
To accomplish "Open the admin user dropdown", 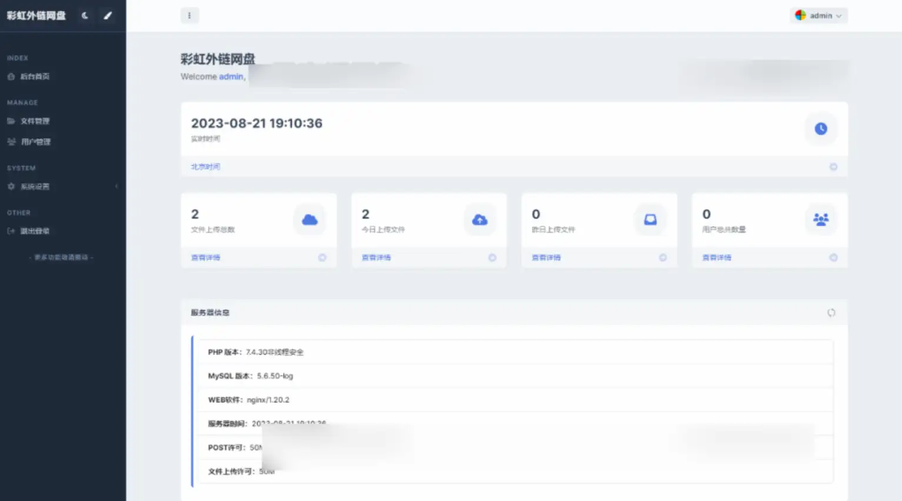I will pyautogui.click(x=818, y=16).
